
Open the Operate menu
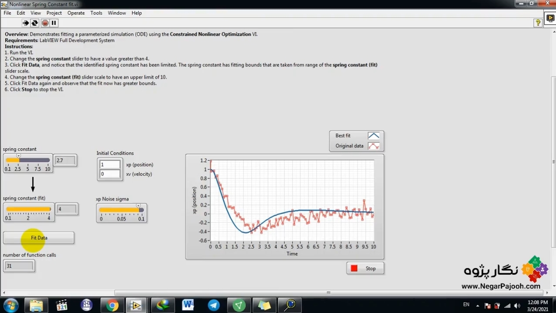[x=76, y=13]
